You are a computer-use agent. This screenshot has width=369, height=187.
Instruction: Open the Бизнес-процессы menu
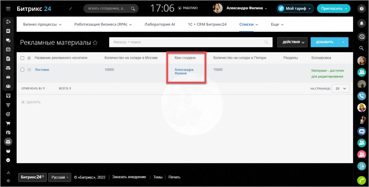42,24
